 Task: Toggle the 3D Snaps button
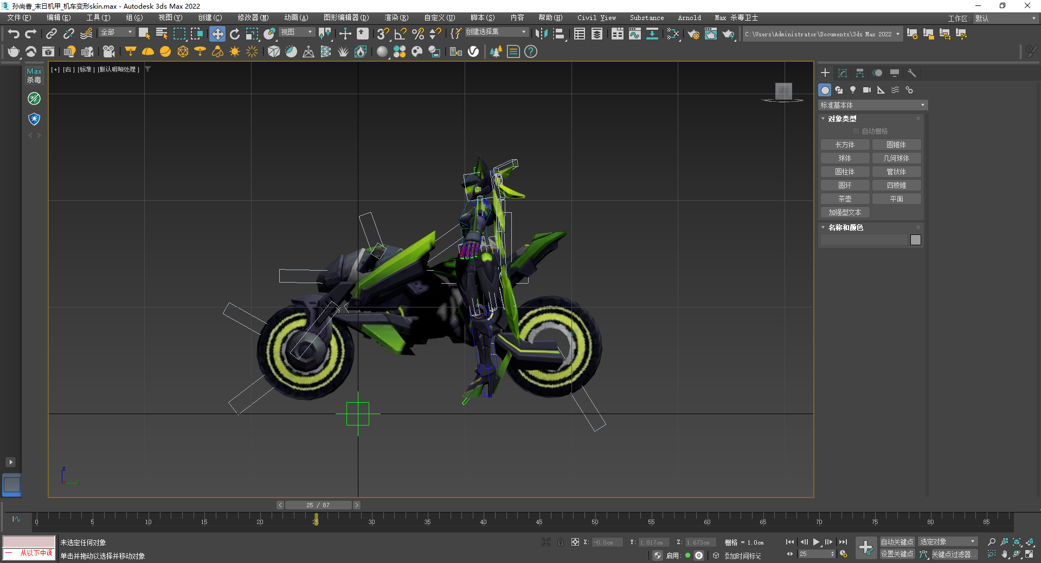pos(383,34)
